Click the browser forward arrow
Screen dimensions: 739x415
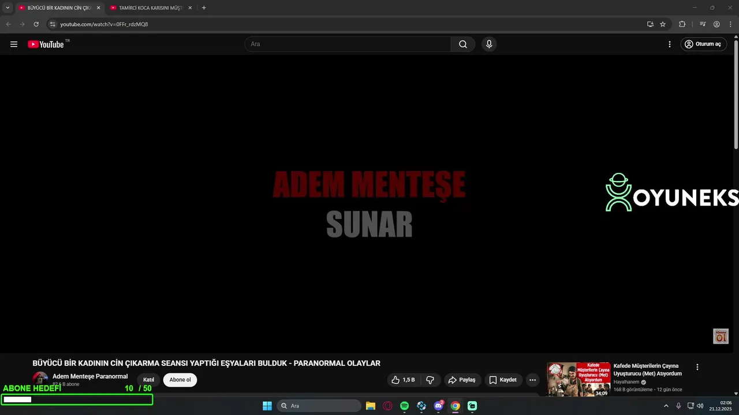click(23, 24)
